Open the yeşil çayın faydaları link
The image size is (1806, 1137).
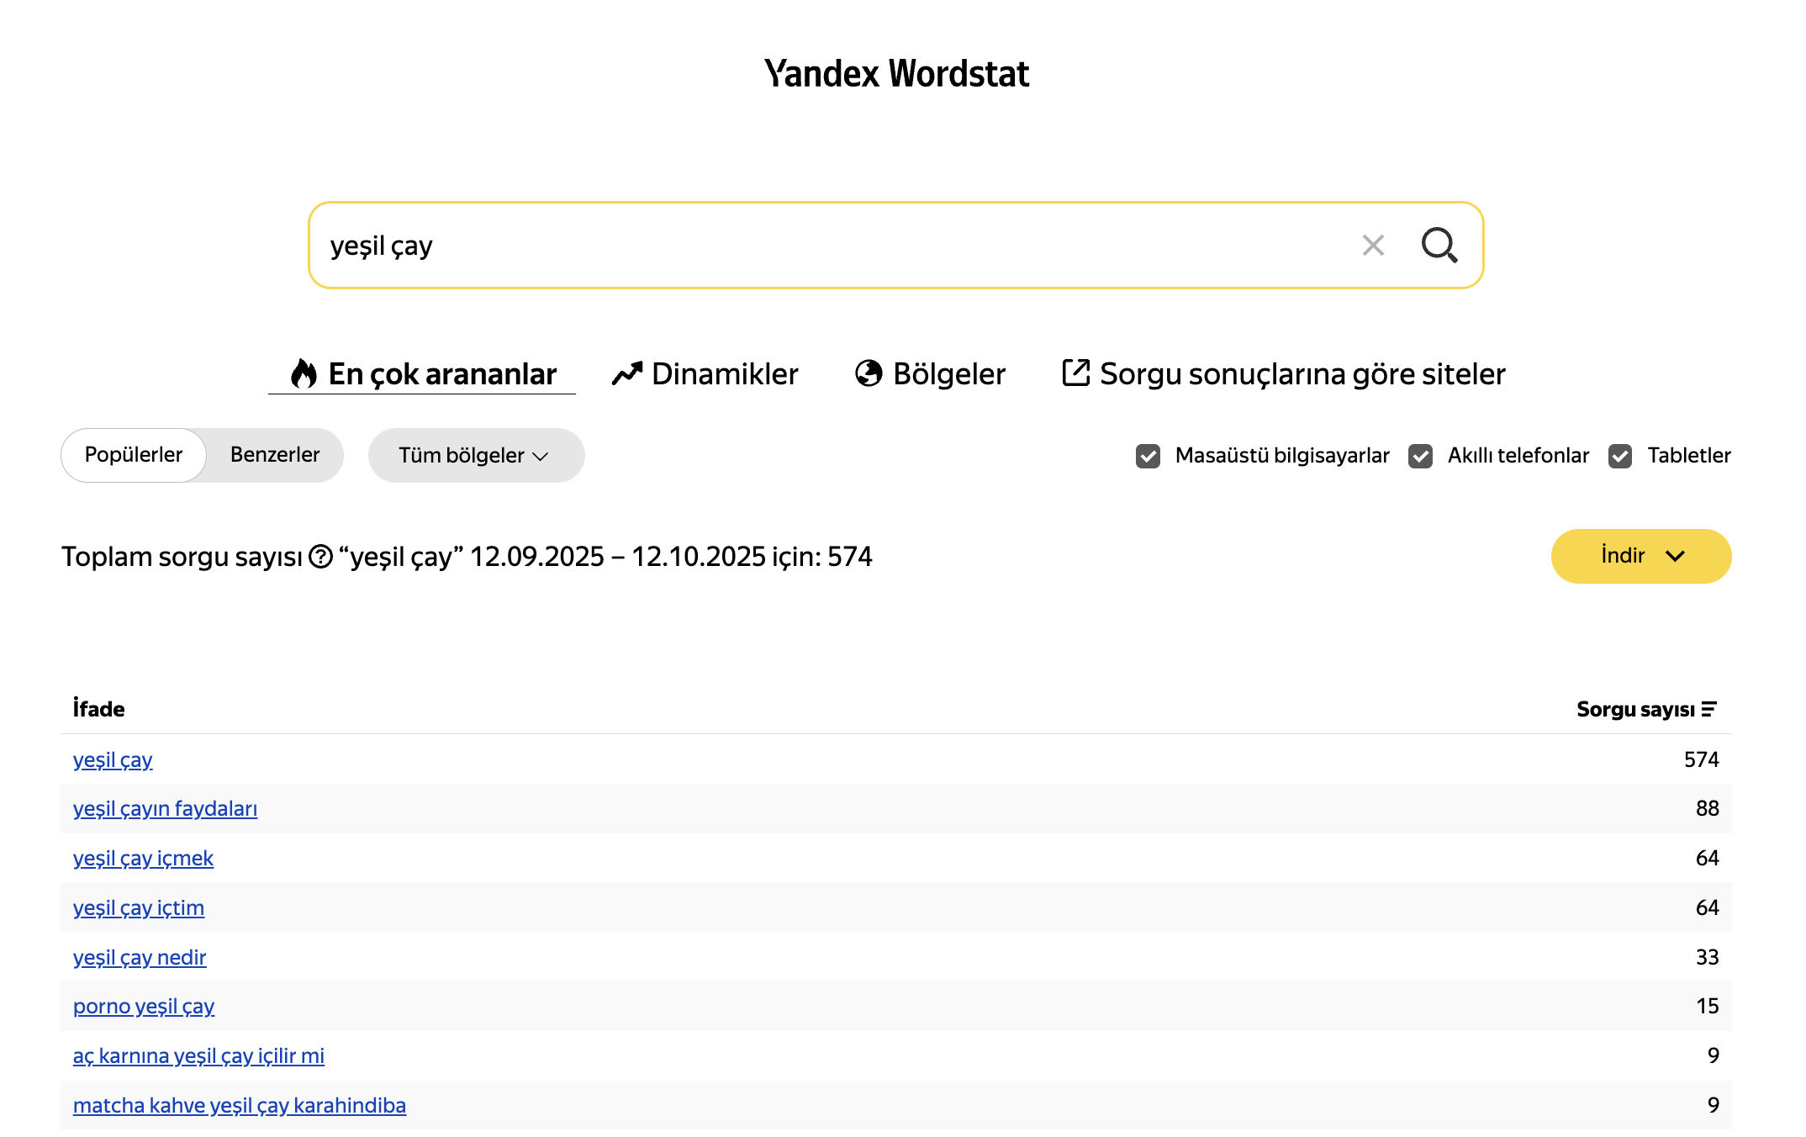[x=165, y=808]
